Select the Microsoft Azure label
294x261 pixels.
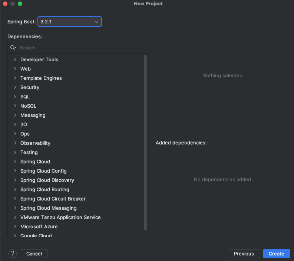click(39, 226)
